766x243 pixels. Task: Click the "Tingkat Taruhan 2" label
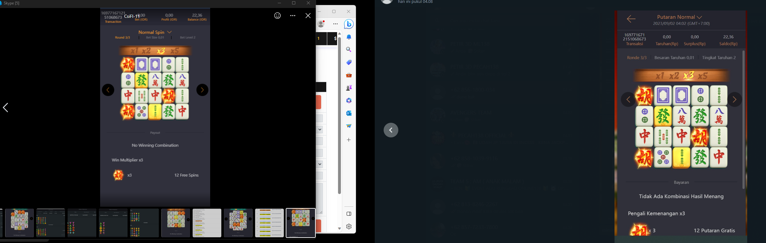[719, 58]
